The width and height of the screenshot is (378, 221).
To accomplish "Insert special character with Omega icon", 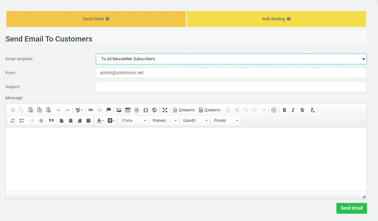I will (x=146, y=110).
